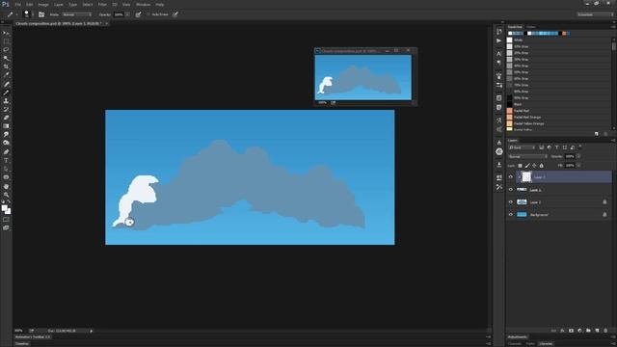
Task: Open layer blend mode Normal dropdown
Action: coord(527,156)
